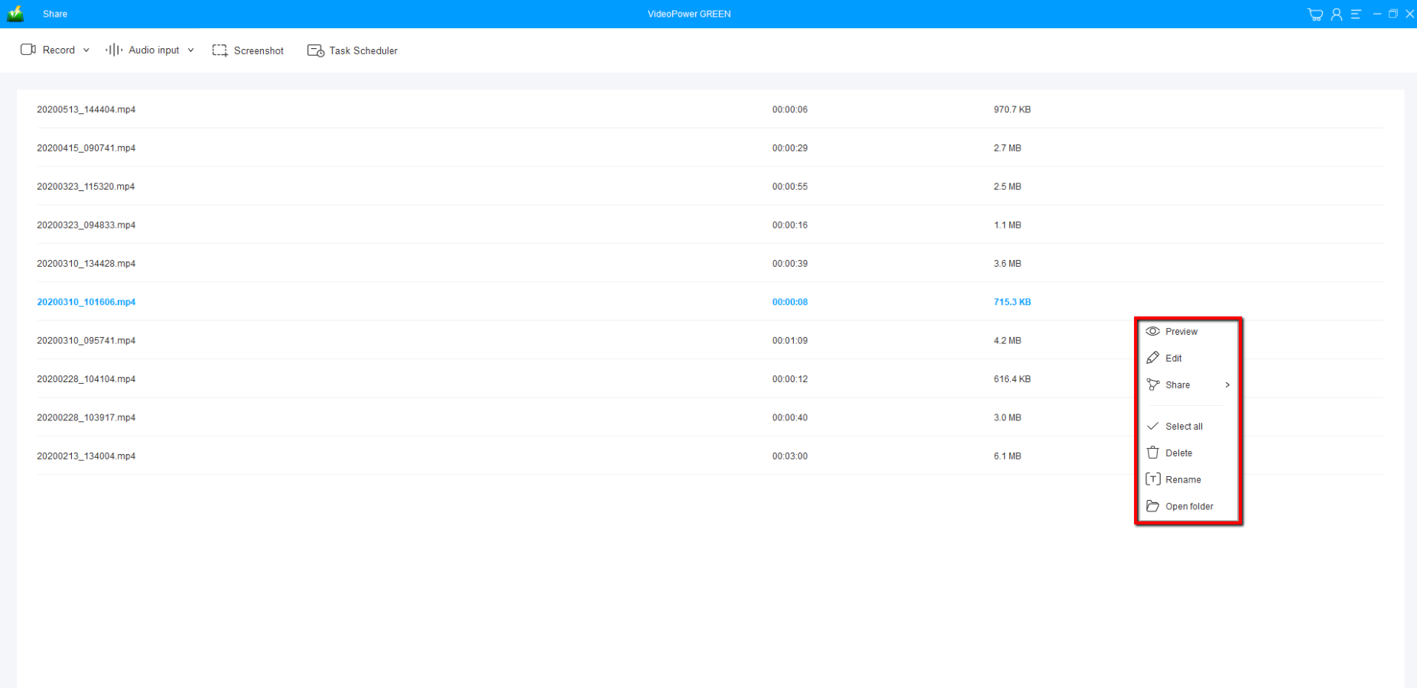Choose Preview from the context menu
Image resolution: width=1417 pixels, height=688 pixels.
pos(1181,332)
